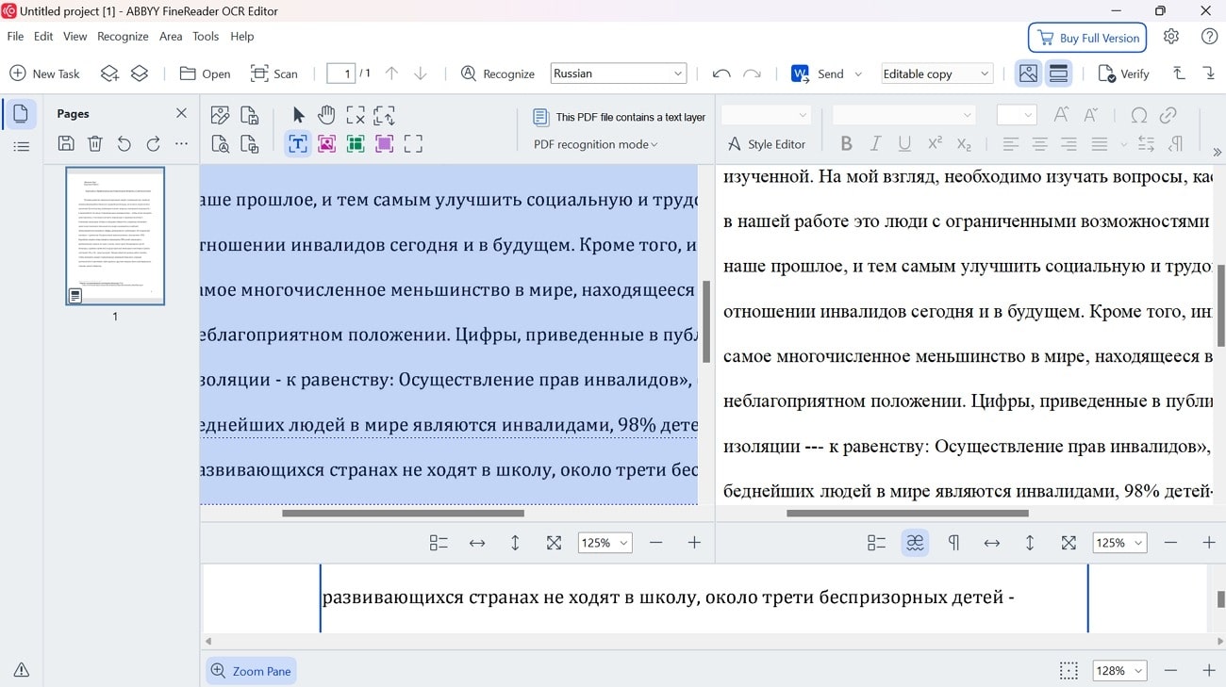The width and height of the screenshot is (1226, 687).
Task: Toggle Text pane layout button
Action: tap(1058, 74)
